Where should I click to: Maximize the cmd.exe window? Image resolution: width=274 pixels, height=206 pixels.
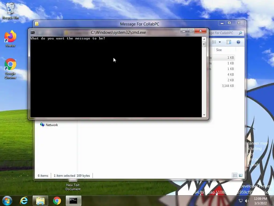pos(191,31)
